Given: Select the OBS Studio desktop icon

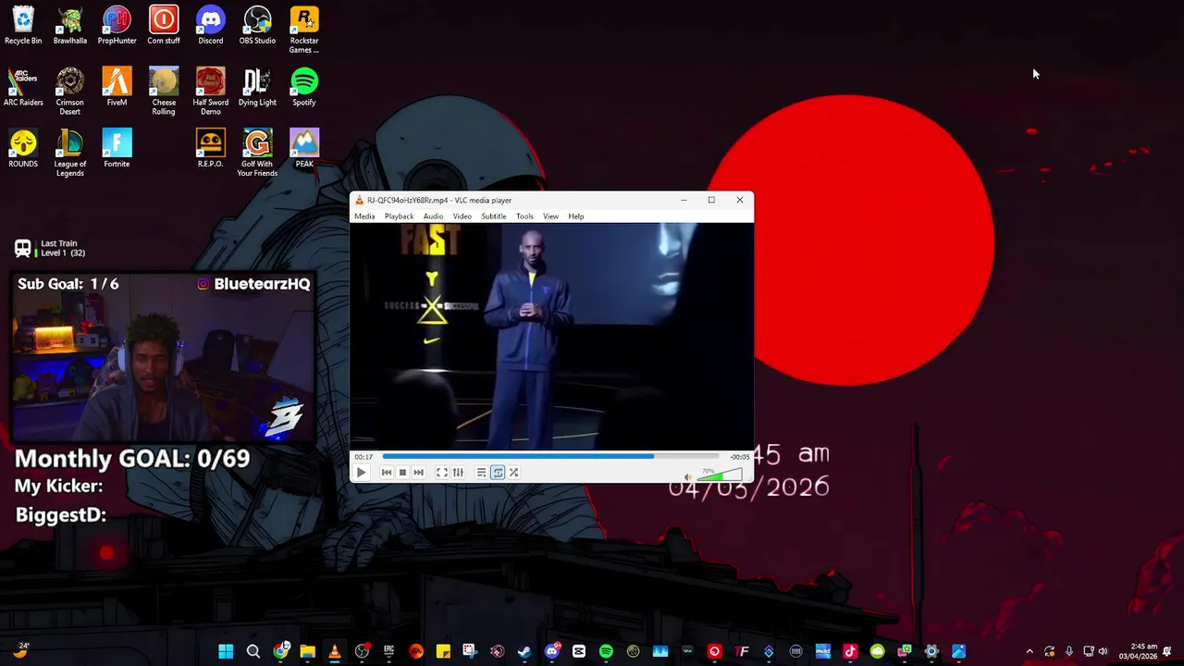Looking at the screenshot, I should click(x=257, y=26).
